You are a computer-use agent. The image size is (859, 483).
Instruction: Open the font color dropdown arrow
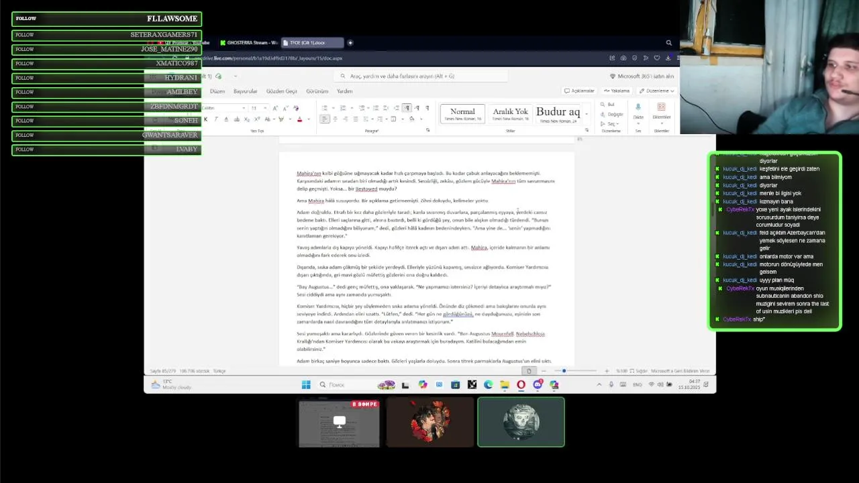tap(309, 119)
